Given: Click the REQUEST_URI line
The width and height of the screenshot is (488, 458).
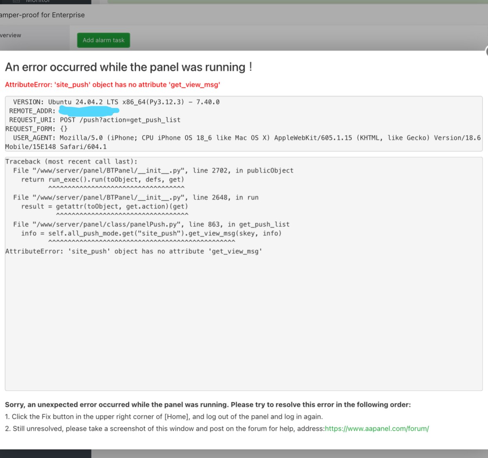Looking at the screenshot, I should coord(95,120).
